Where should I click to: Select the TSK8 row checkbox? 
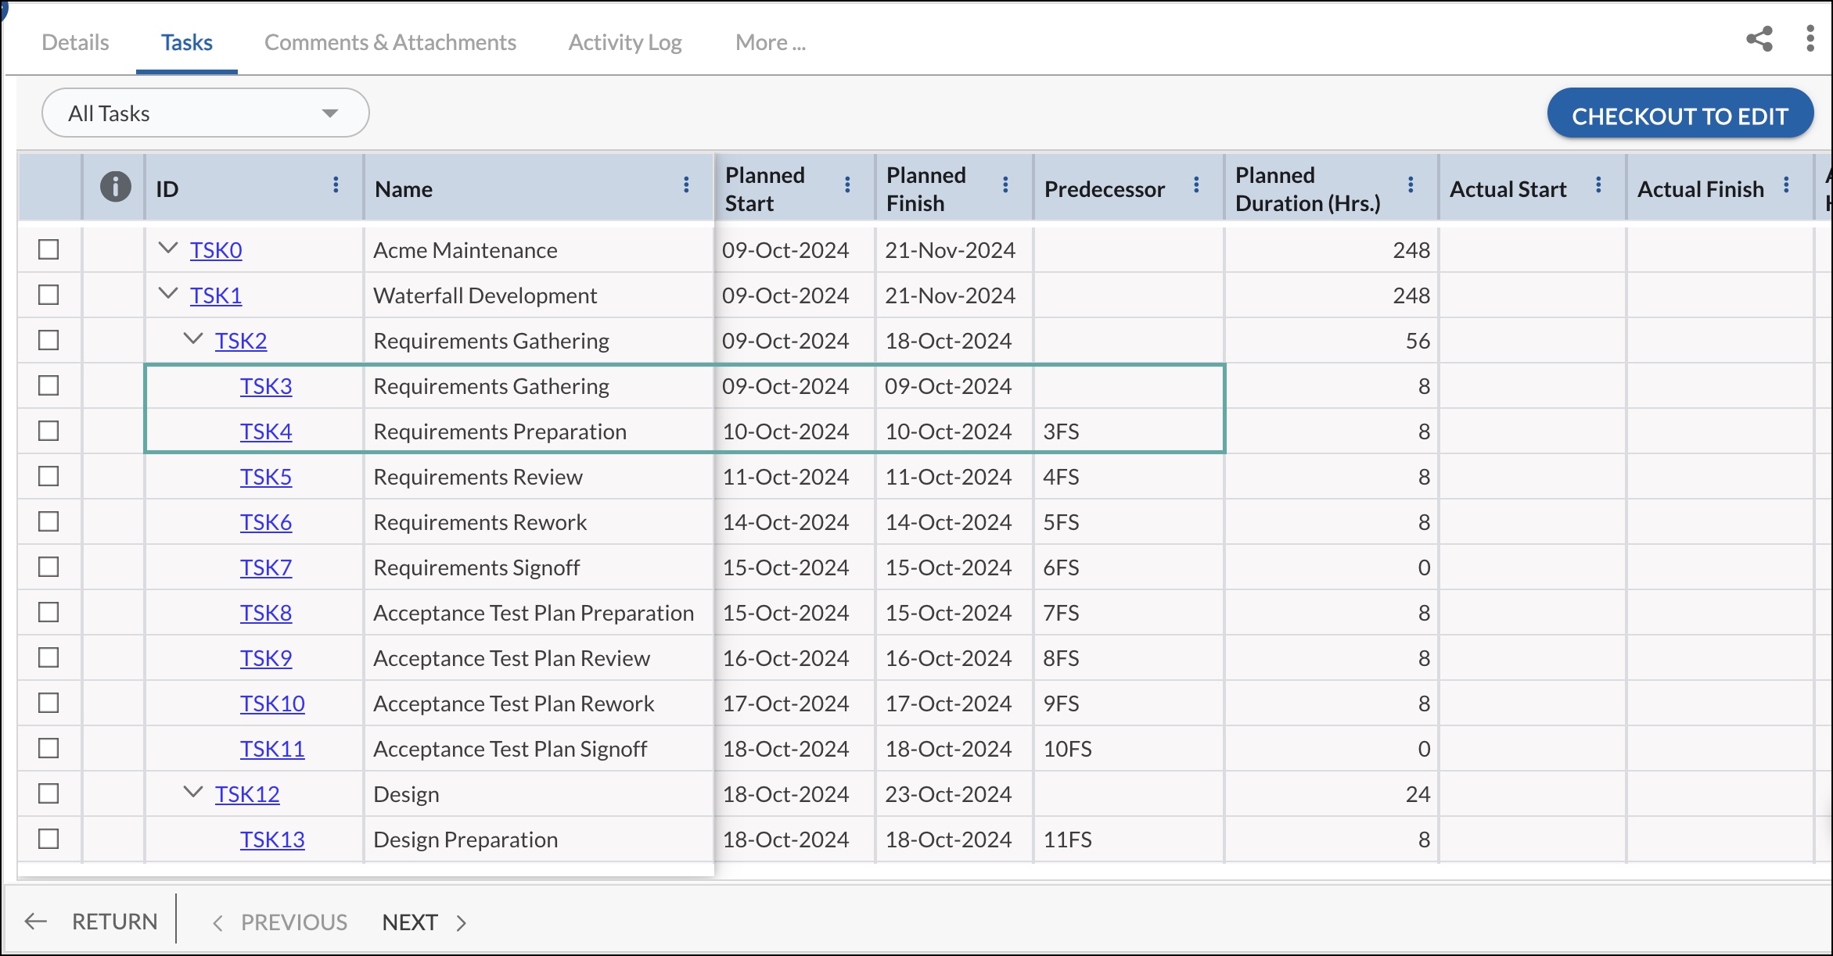pyautogui.click(x=49, y=612)
